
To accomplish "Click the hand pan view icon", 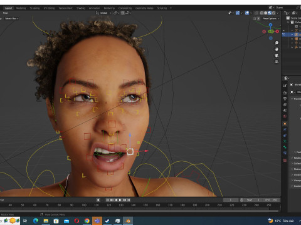I will click(x=277, y=49).
